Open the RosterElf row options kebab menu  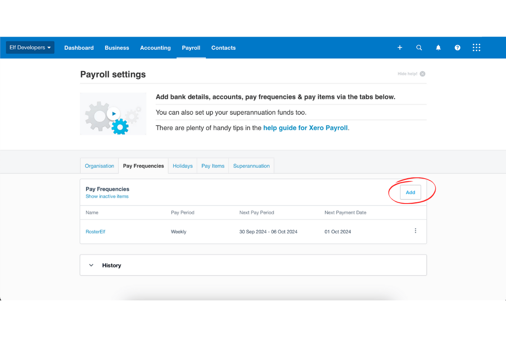coord(415,230)
